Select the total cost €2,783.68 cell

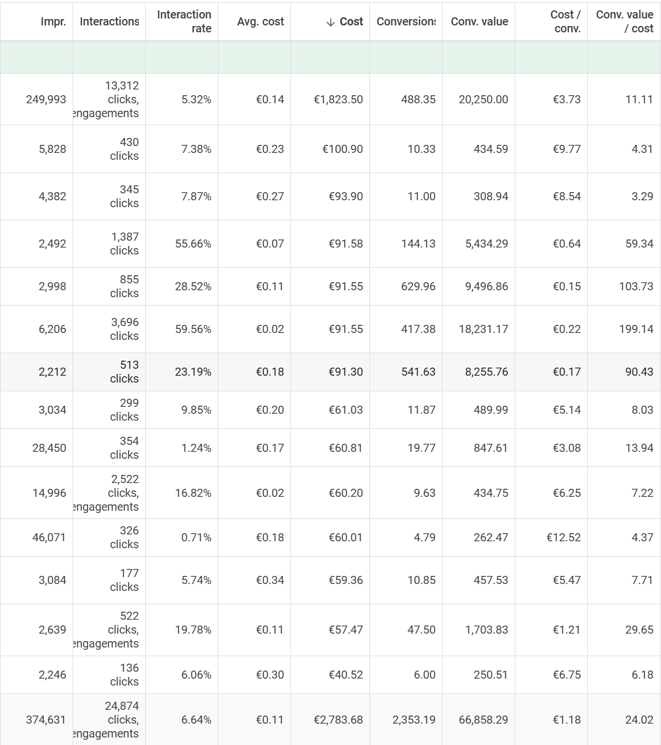coord(338,720)
